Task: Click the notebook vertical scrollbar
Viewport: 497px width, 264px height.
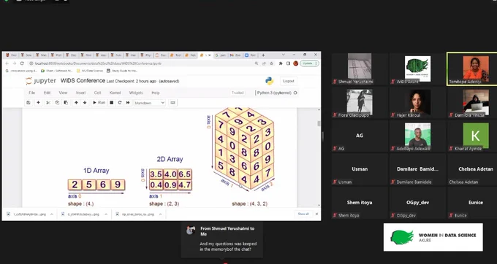Action: (x=319, y=124)
